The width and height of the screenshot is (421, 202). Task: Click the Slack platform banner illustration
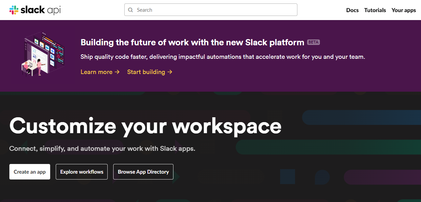pyautogui.click(x=42, y=54)
